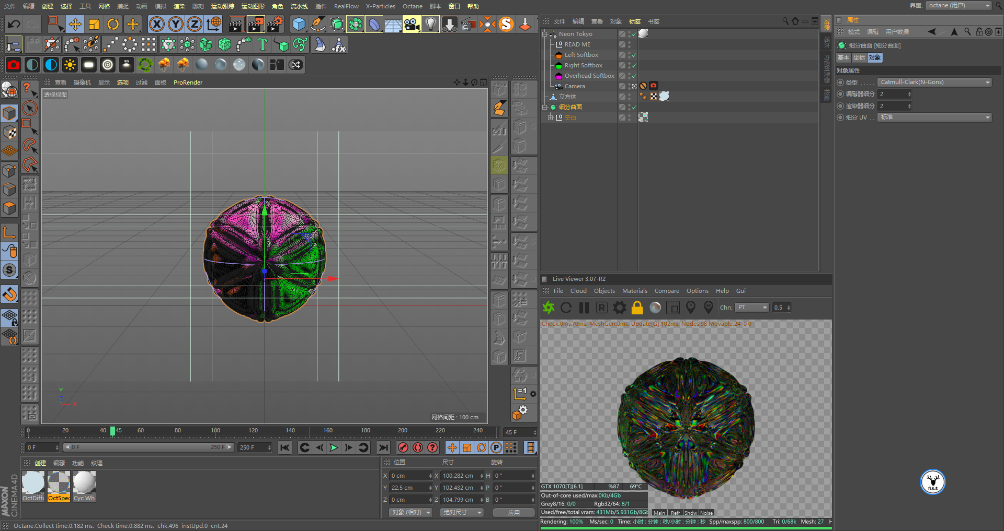Open the Materials menu in Live Viewer
The height and width of the screenshot is (531, 1004).
(635, 291)
